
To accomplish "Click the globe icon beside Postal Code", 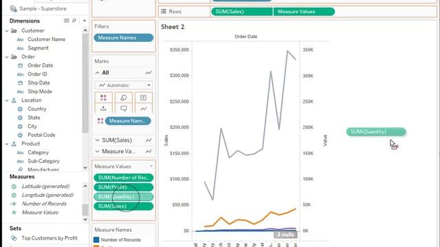I will pyautogui.click(x=20, y=135).
